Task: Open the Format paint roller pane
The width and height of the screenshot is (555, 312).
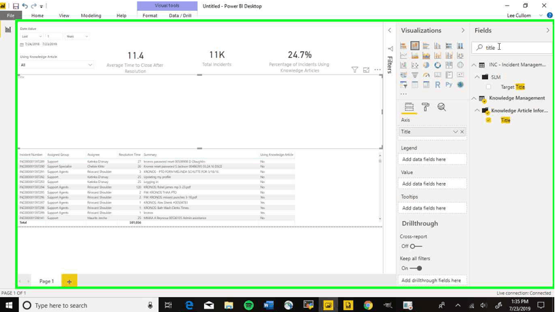Action: click(x=425, y=107)
